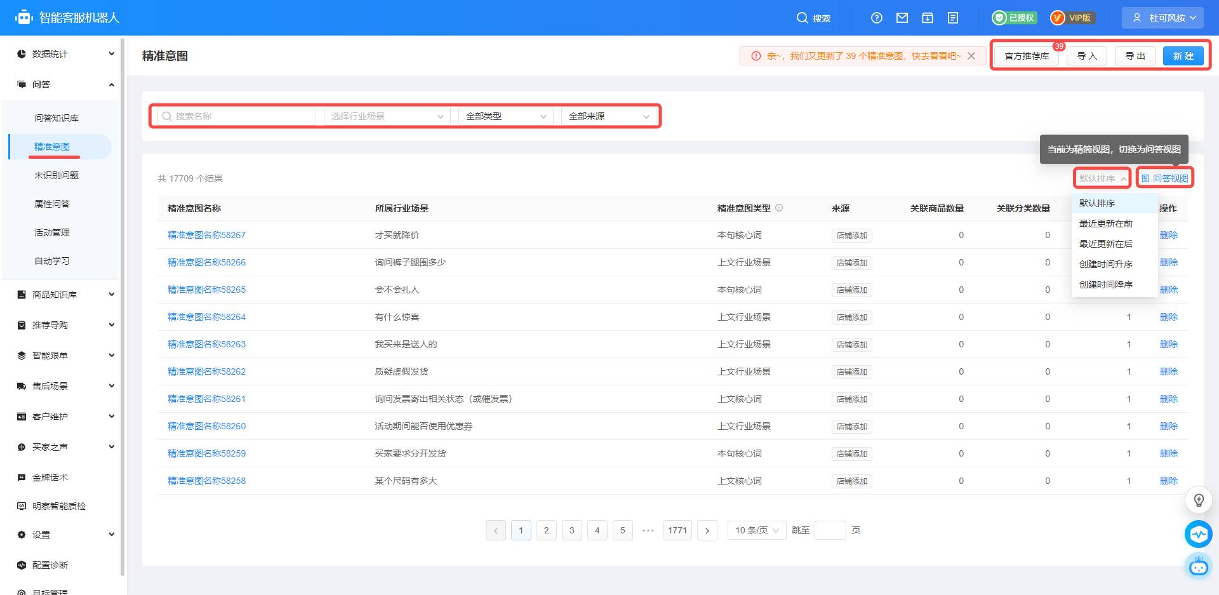Open the 选择行业场景 dropdown
1219x595 pixels.
point(387,116)
